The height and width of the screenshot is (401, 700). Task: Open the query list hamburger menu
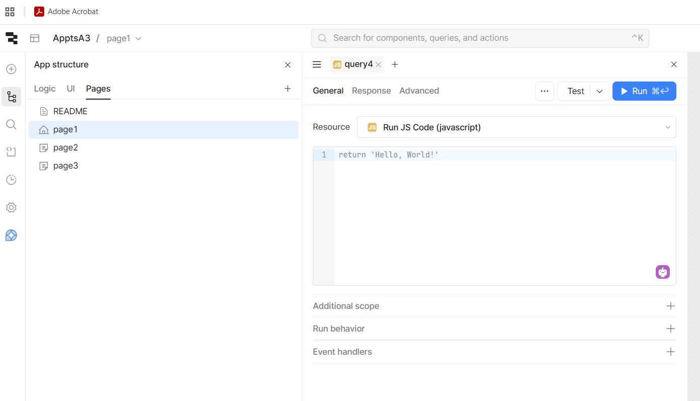tap(317, 64)
